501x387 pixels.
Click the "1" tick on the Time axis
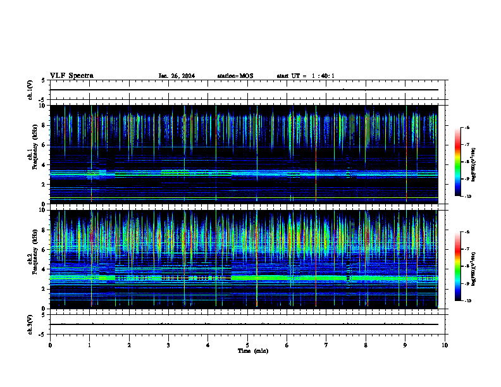[89, 345]
